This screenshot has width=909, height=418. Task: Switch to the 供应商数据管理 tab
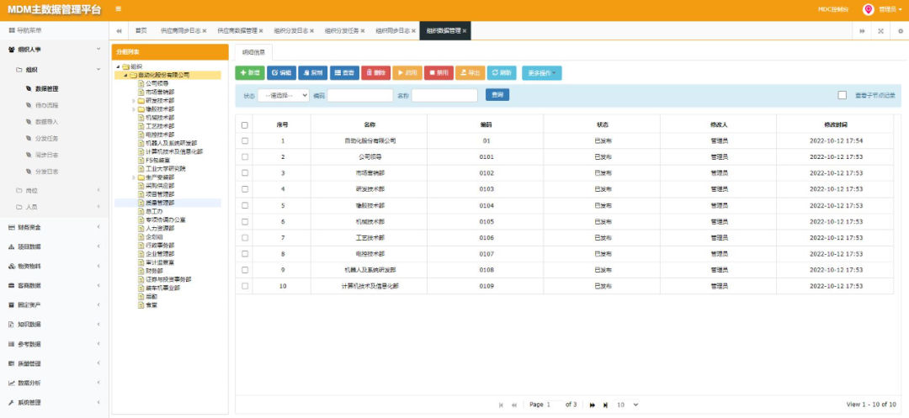coord(237,30)
